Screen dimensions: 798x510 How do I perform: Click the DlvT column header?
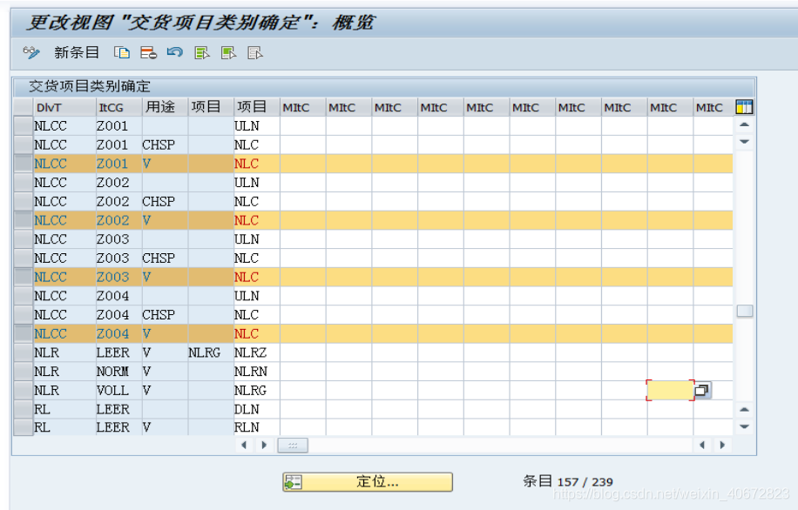click(x=64, y=107)
